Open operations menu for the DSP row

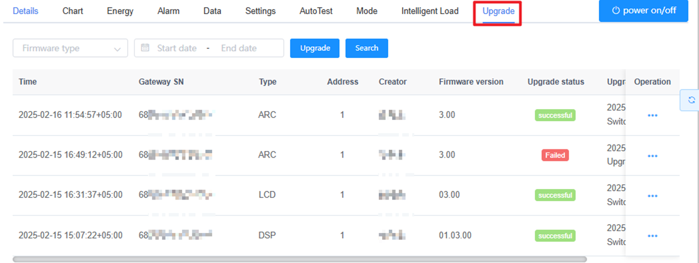click(x=653, y=236)
